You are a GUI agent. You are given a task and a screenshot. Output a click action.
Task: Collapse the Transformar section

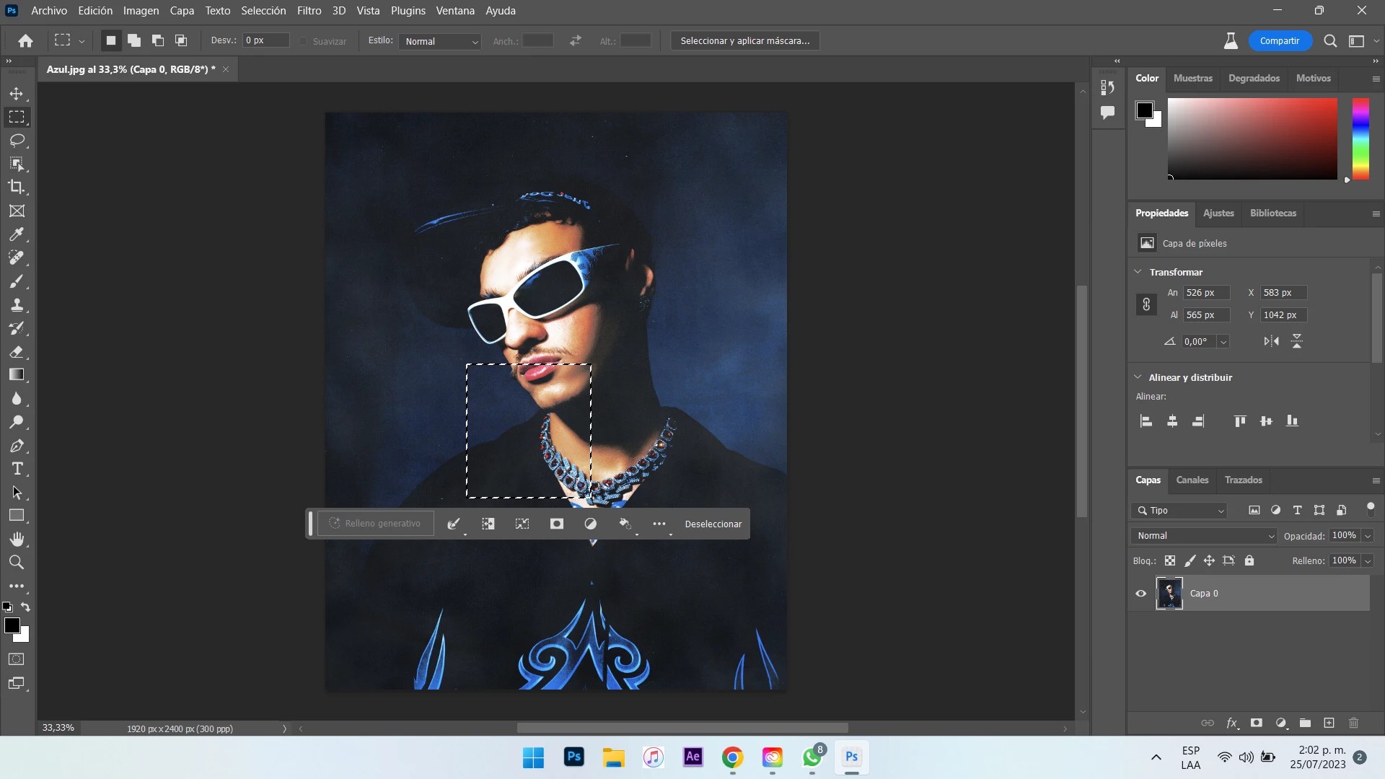[1138, 272]
